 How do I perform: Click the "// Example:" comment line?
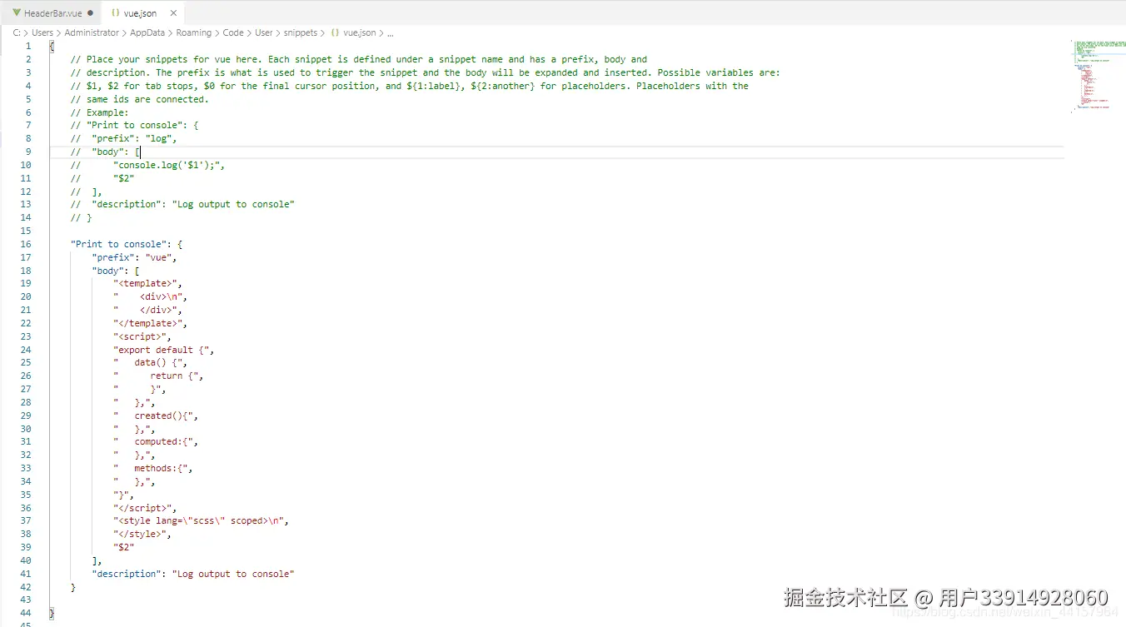100,112
